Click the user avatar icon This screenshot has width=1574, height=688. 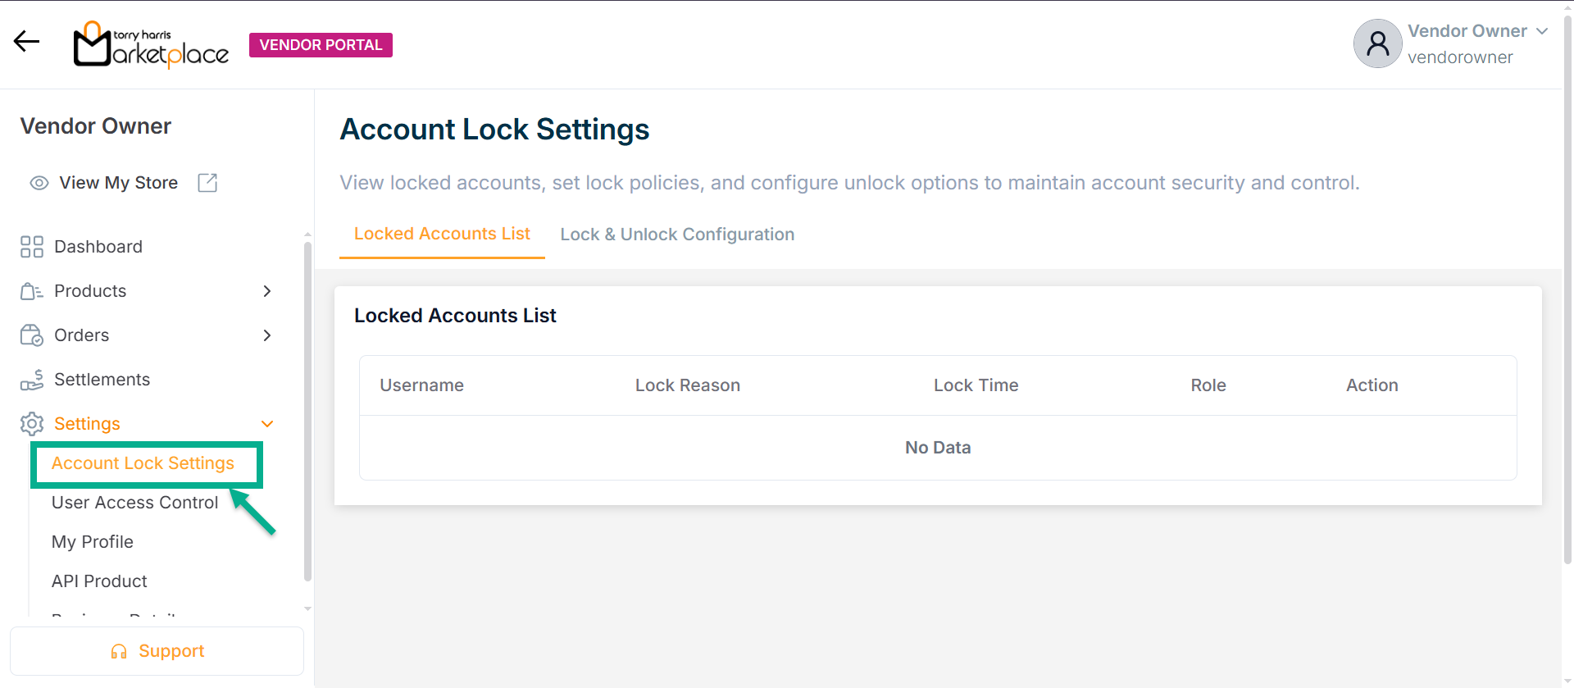tap(1377, 44)
